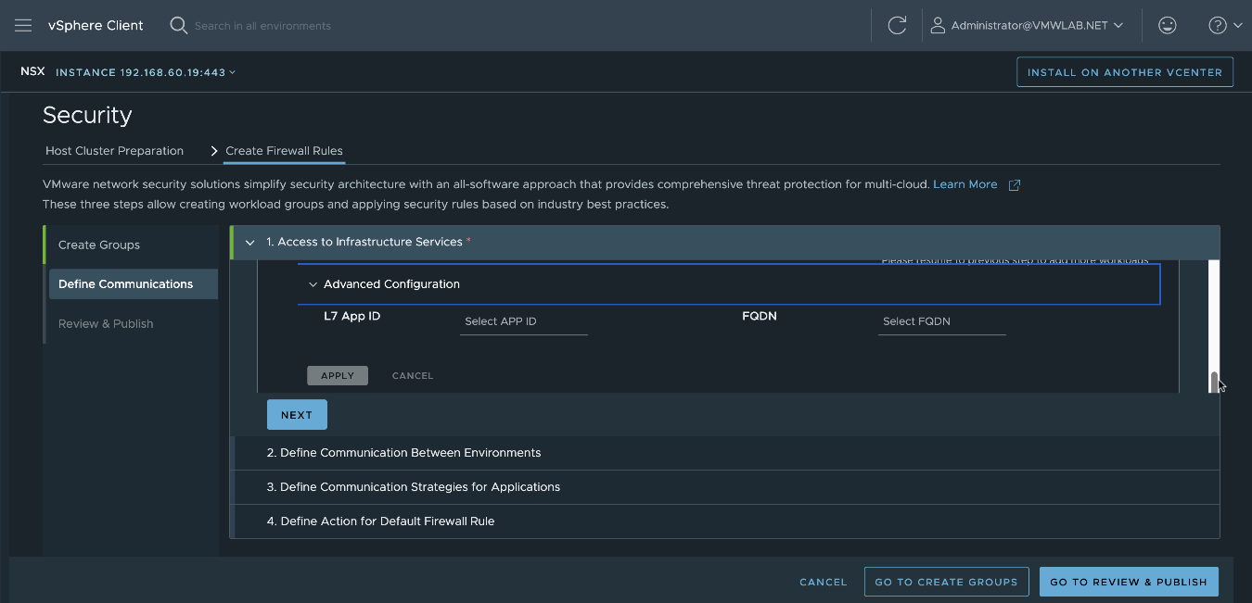Click the Next button

coord(297,415)
